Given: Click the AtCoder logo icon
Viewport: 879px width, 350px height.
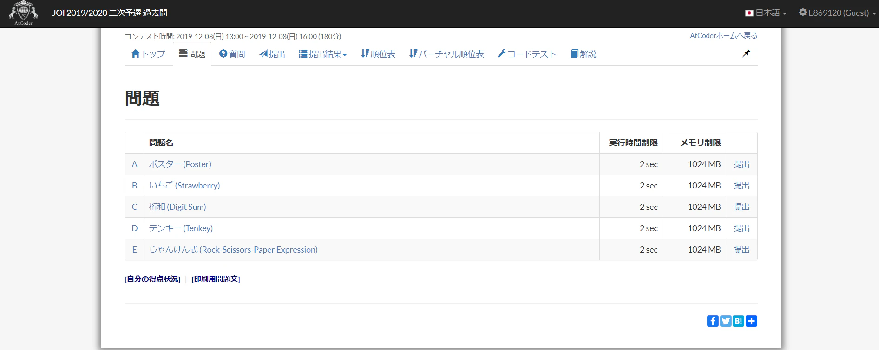Looking at the screenshot, I should [x=23, y=13].
